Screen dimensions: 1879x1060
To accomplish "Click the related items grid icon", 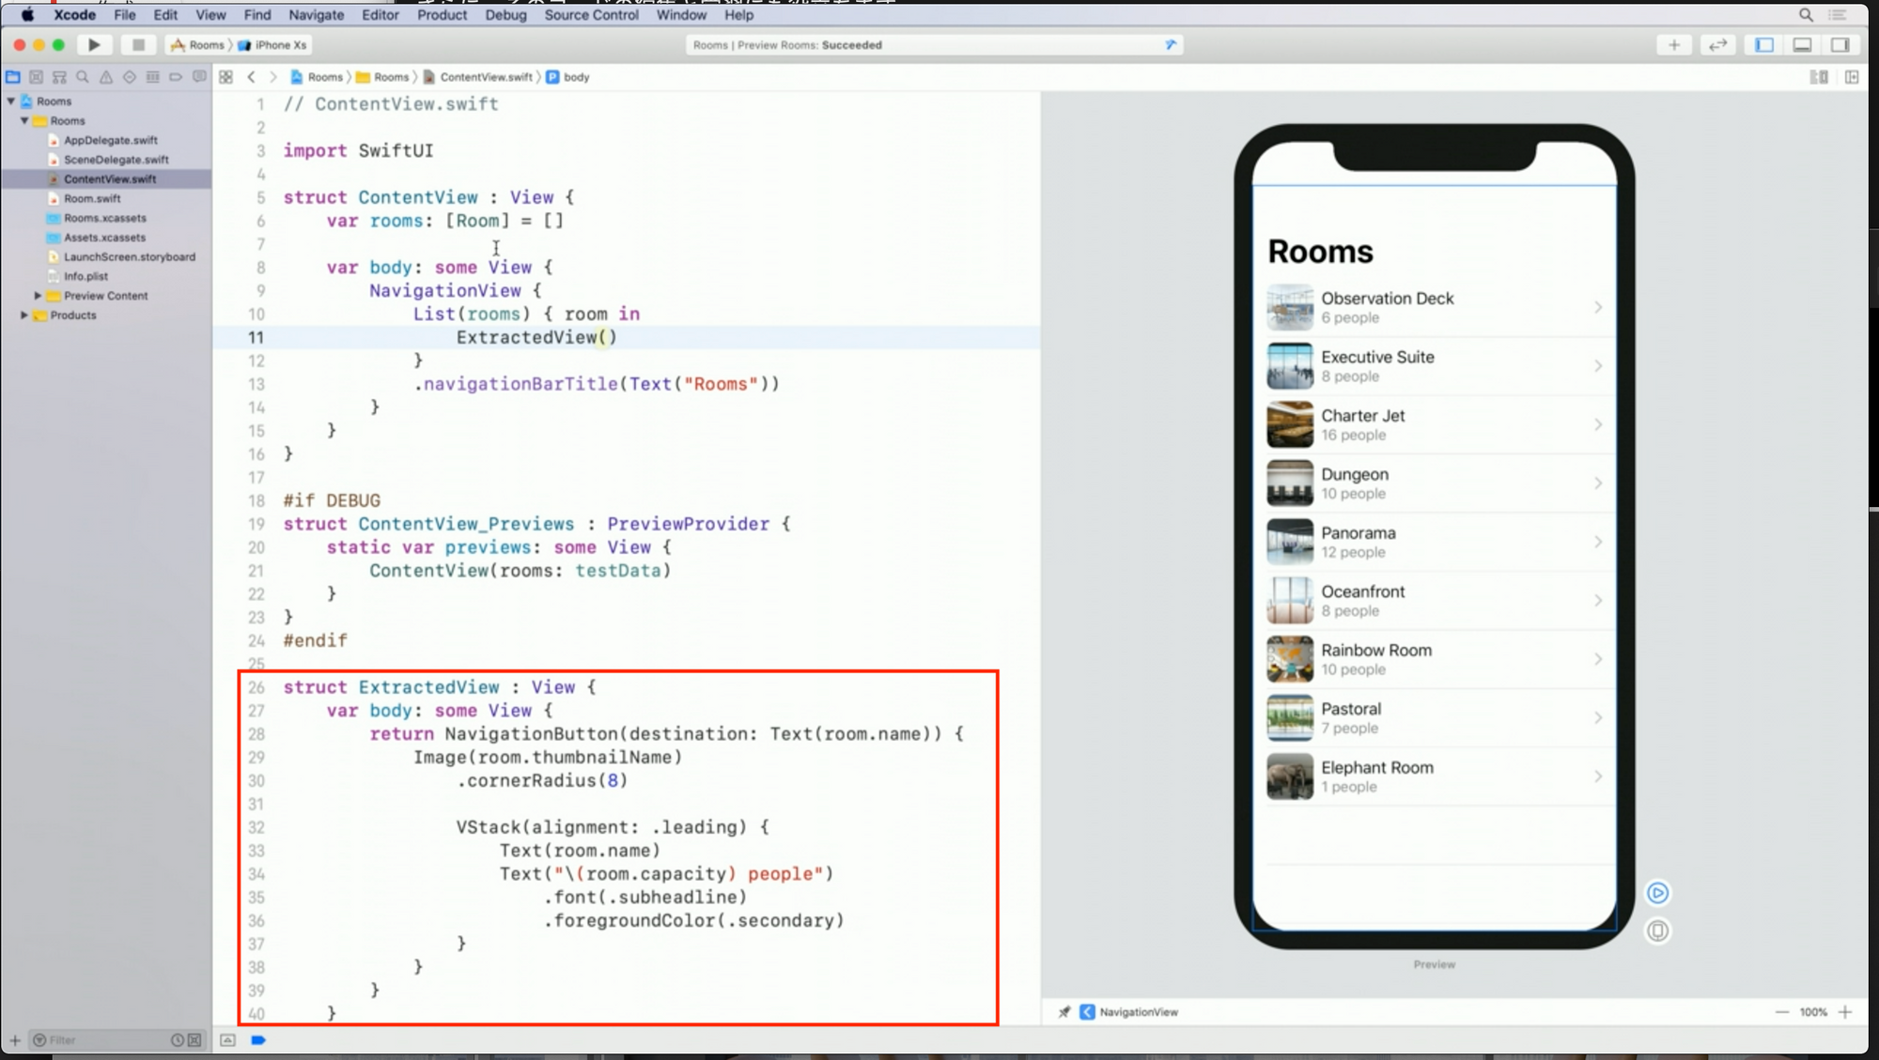I will pos(226,77).
